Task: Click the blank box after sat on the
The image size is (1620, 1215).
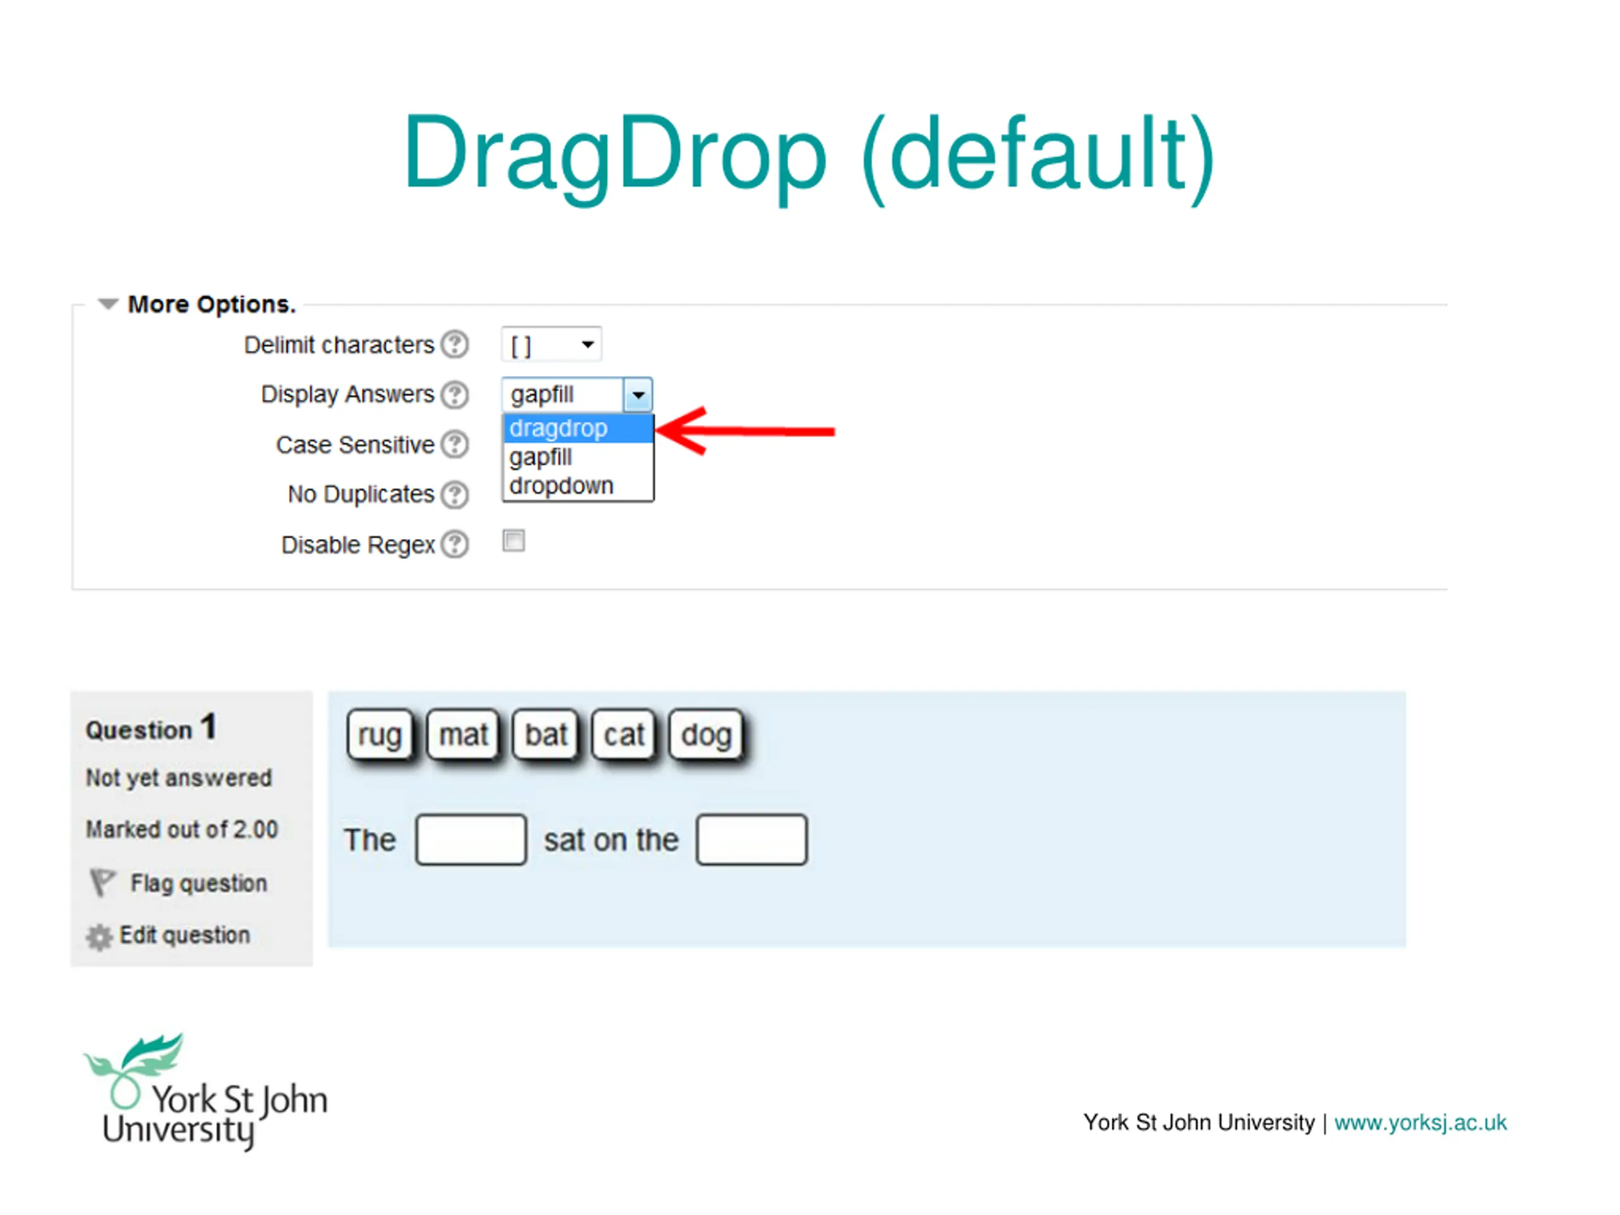Action: [752, 840]
